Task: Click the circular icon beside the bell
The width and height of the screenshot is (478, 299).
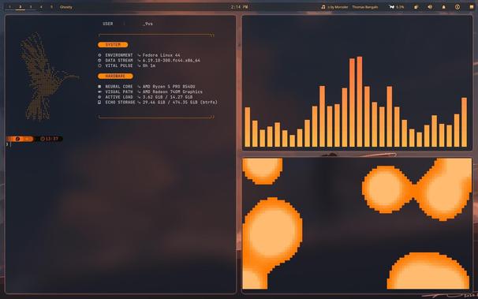Action: (457, 7)
